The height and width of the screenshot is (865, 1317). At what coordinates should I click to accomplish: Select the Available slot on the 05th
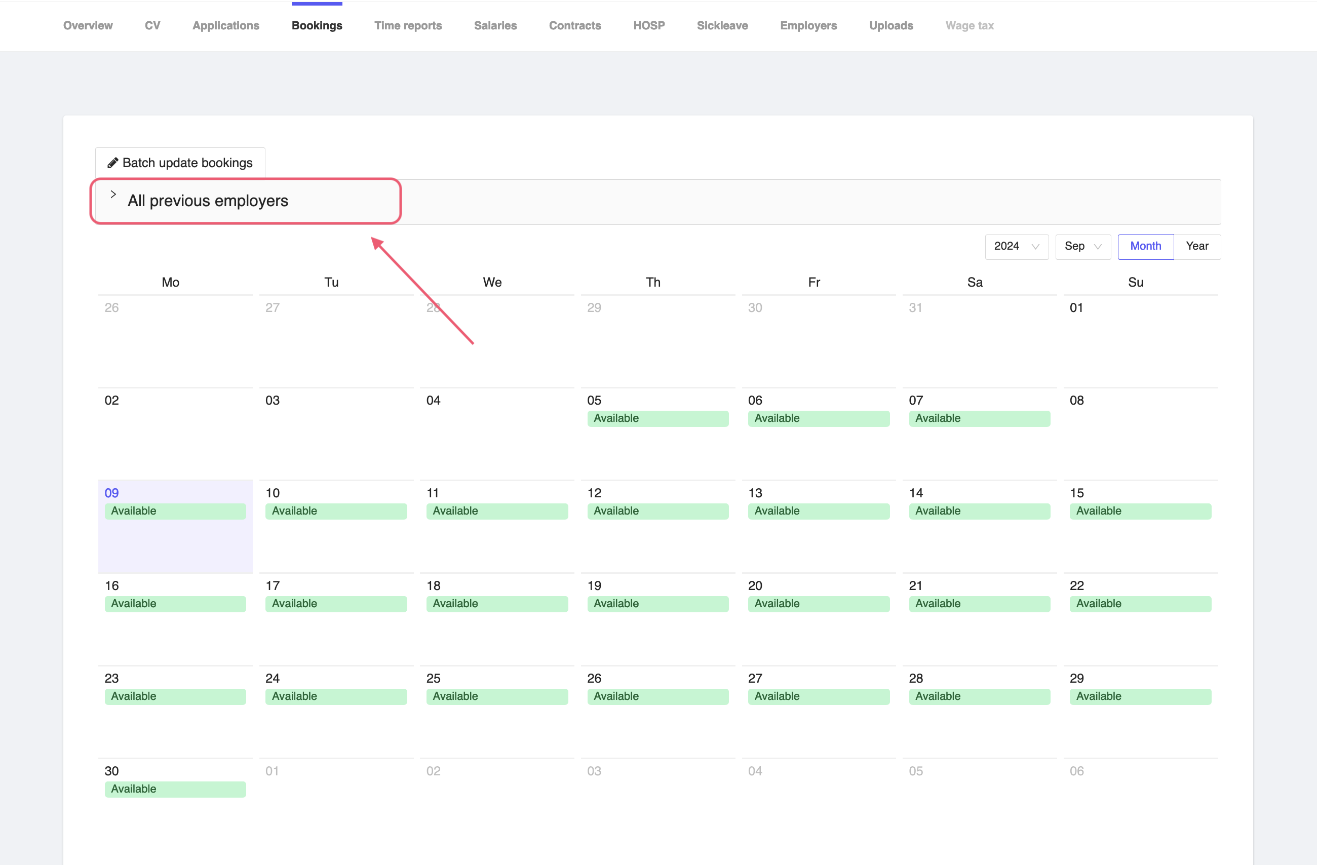click(657, 418)
